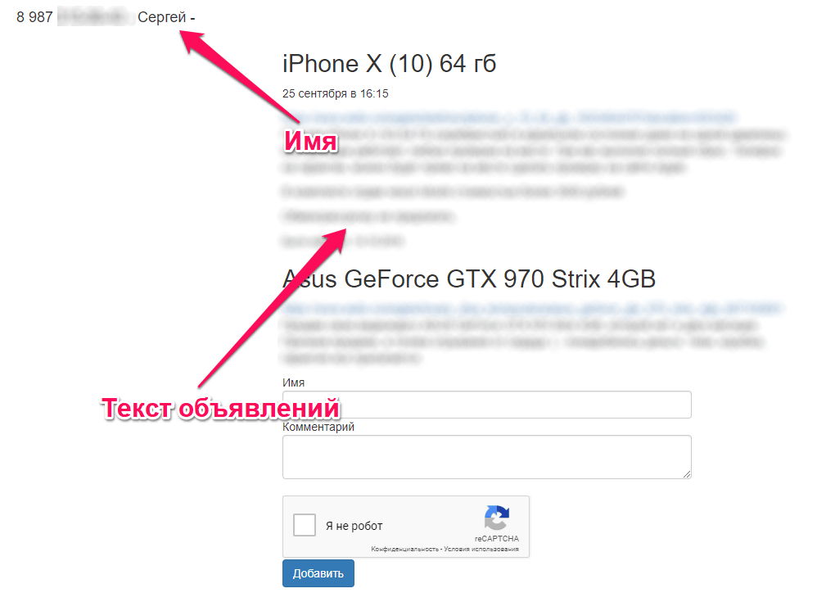
Task: Click the iPhone X (10) 64 гб heading
Action: pos(389,64)
